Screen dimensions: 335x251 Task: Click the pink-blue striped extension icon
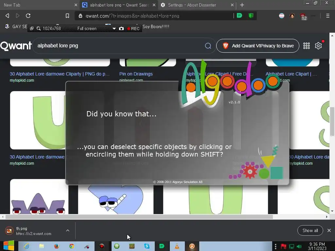(x=282, y=16)
